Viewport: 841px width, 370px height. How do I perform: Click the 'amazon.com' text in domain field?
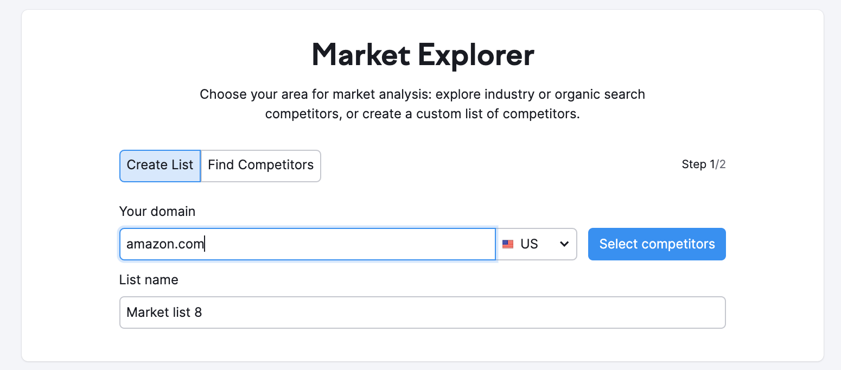[x=165, y=244]
